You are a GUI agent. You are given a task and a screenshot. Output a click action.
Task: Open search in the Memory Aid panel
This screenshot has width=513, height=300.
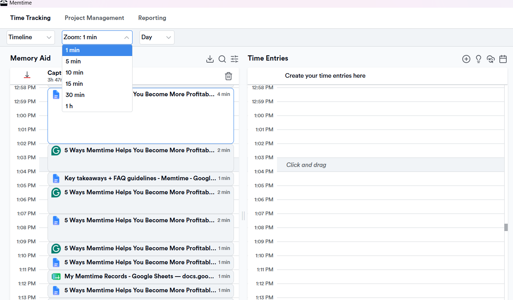222,59
